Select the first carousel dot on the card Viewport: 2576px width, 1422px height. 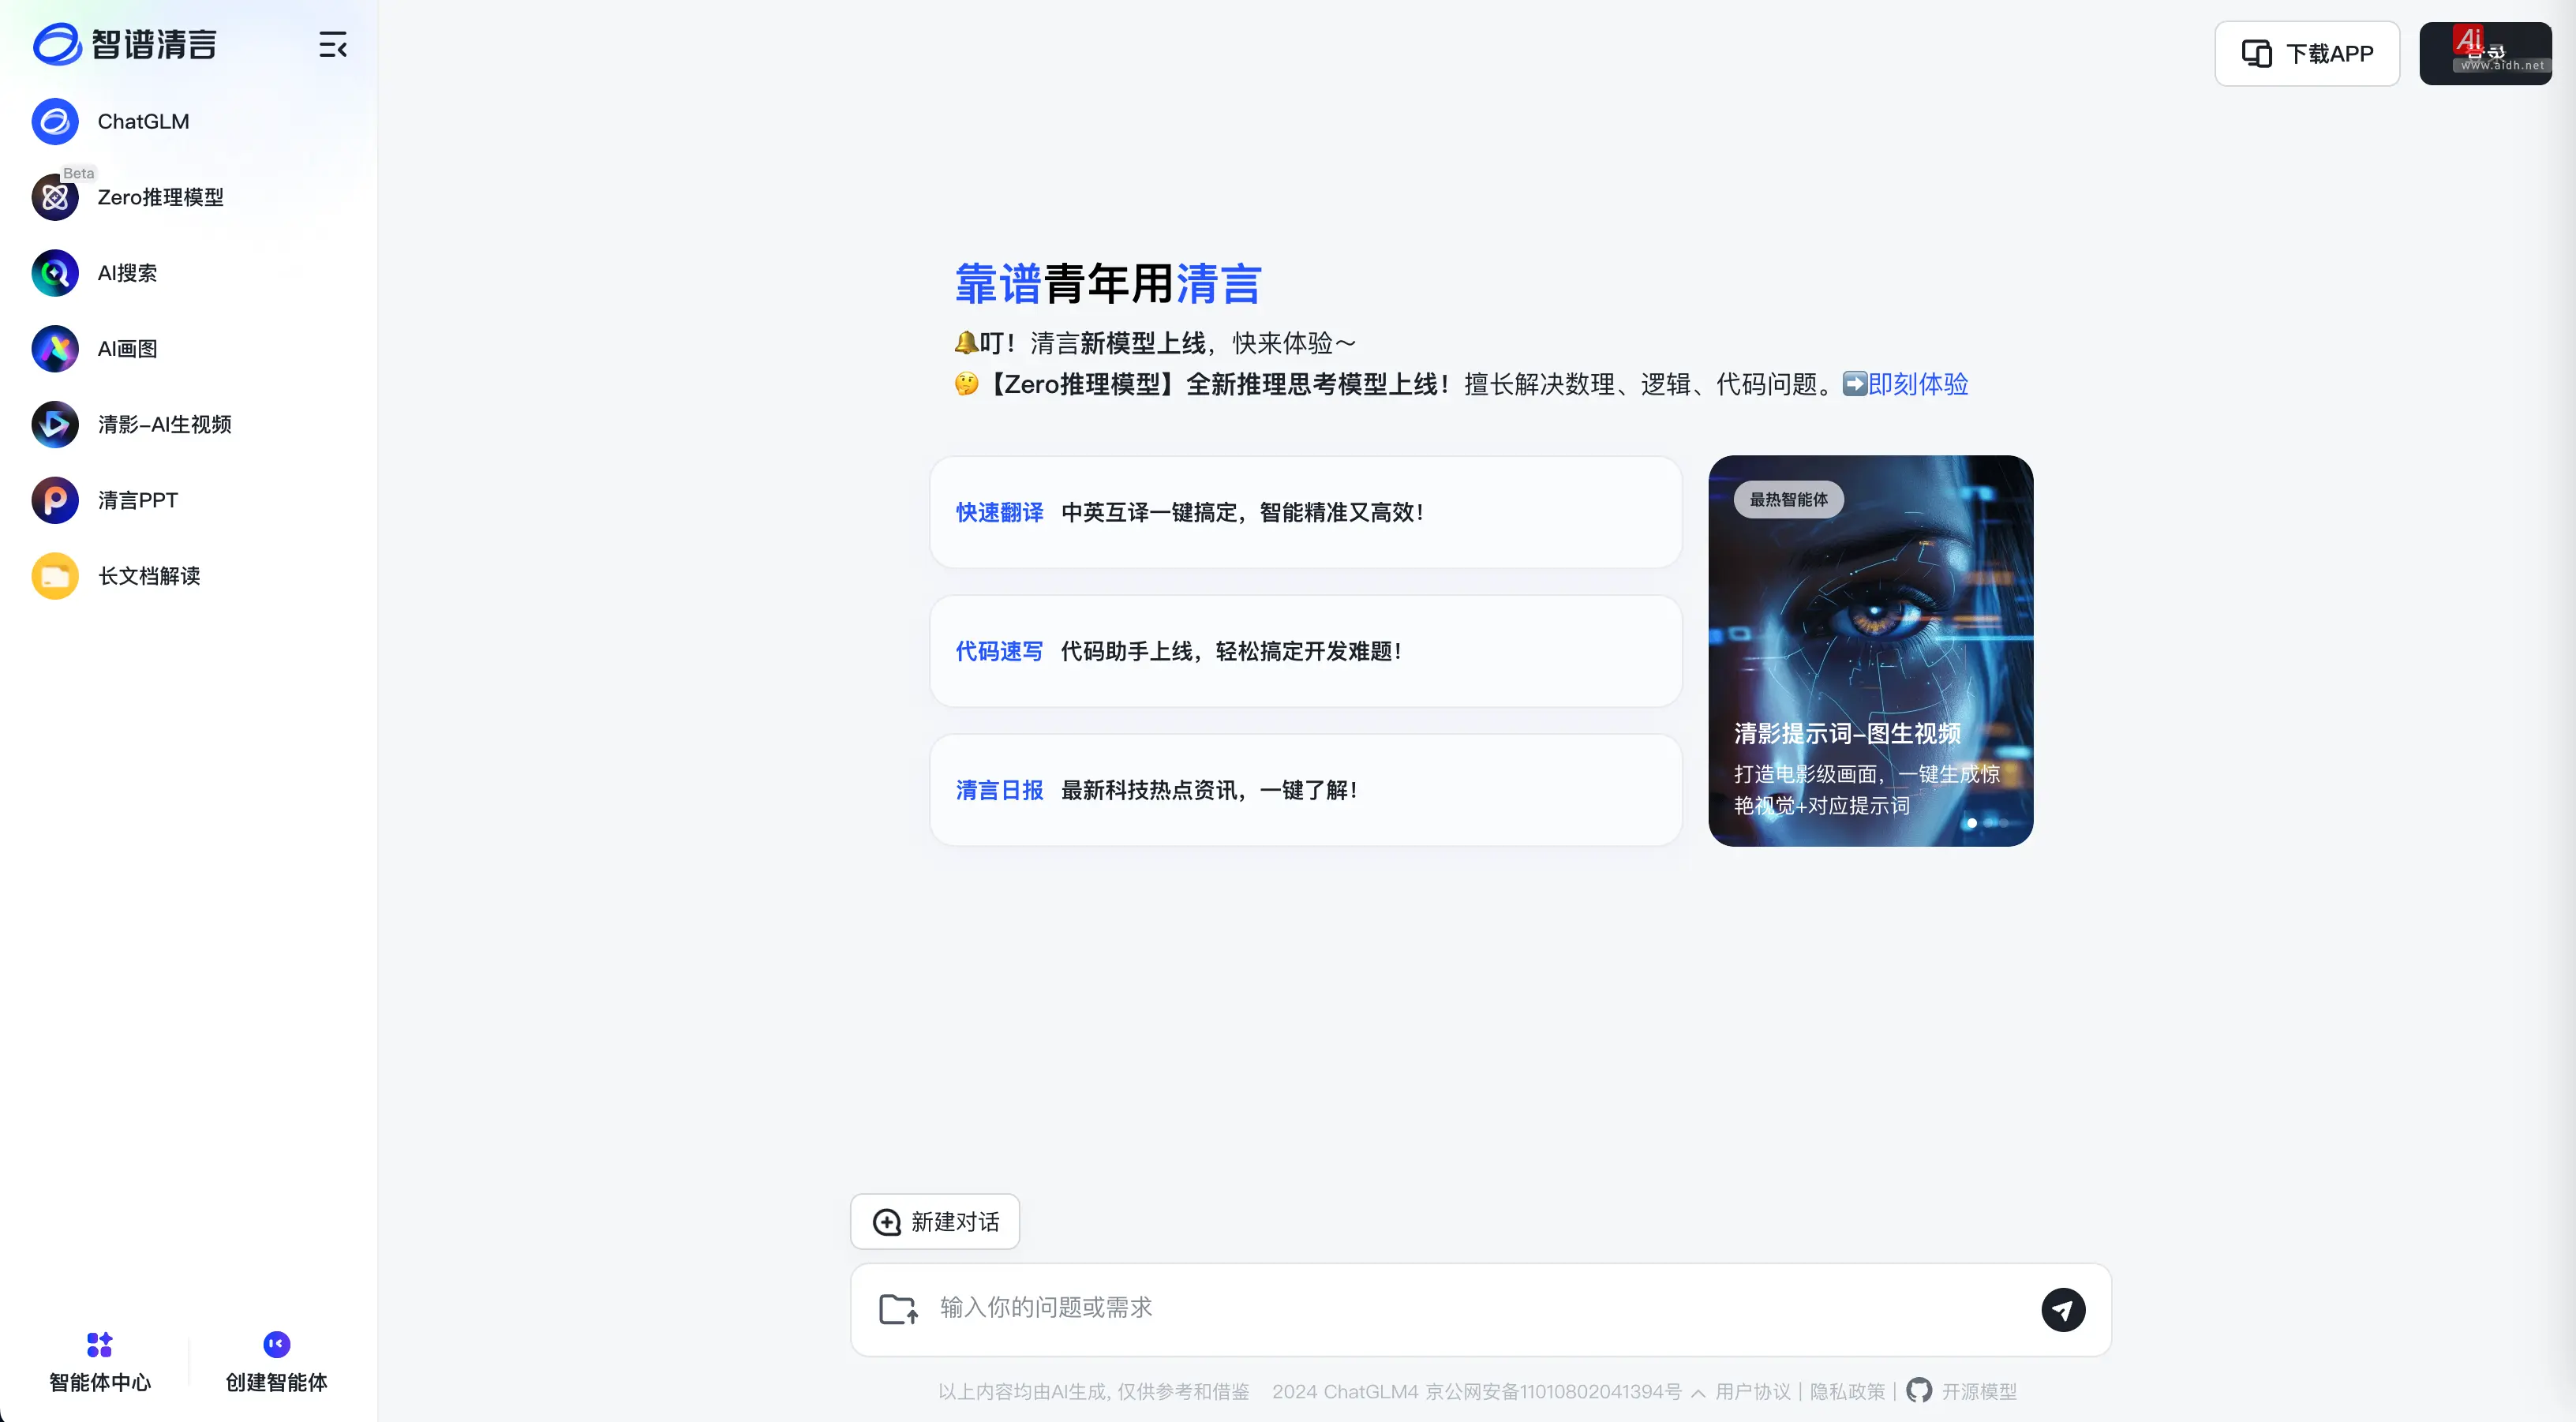(1972, 823)
